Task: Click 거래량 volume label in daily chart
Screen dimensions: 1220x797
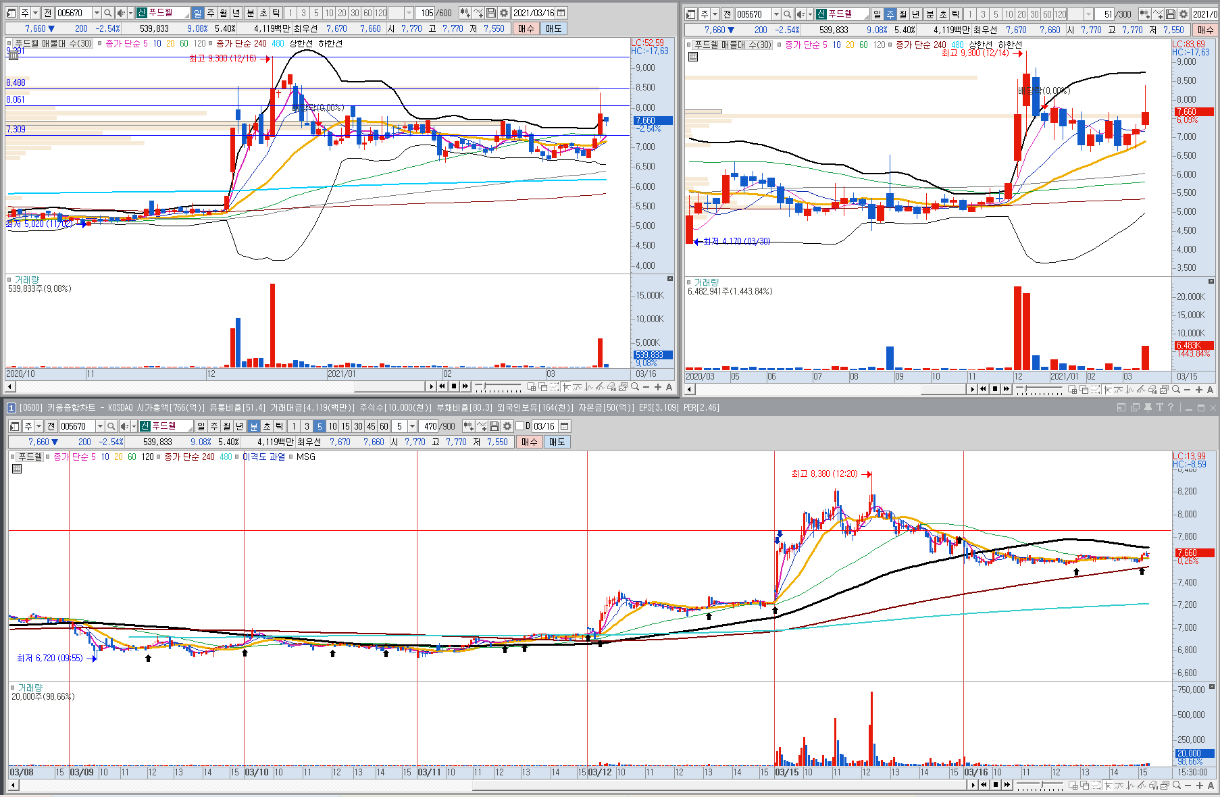Action: [27, 280]
